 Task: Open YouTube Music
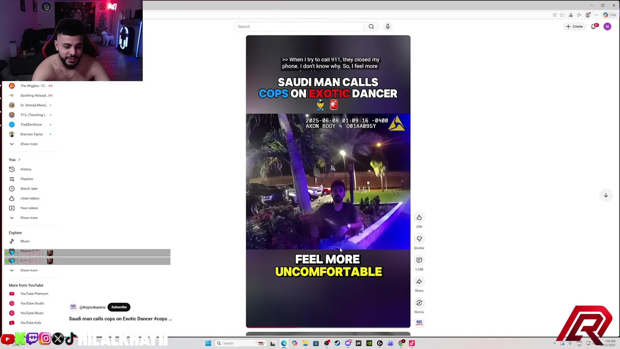[32, 313]
